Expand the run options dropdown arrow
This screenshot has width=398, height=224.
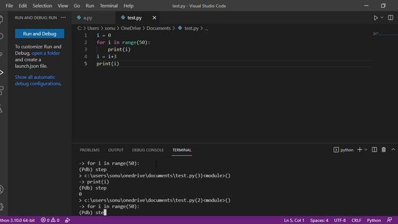(382, 18)
